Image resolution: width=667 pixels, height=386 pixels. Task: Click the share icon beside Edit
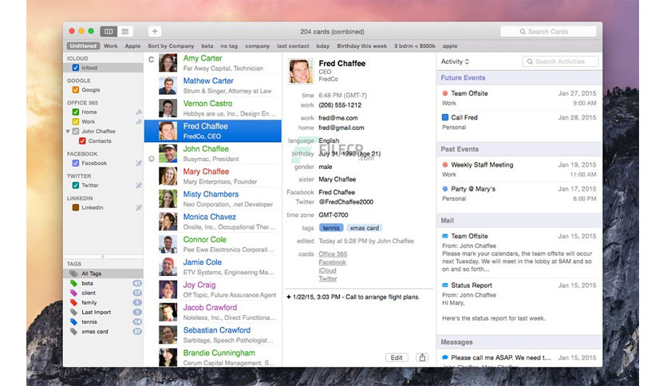click(x=422, y=357)
